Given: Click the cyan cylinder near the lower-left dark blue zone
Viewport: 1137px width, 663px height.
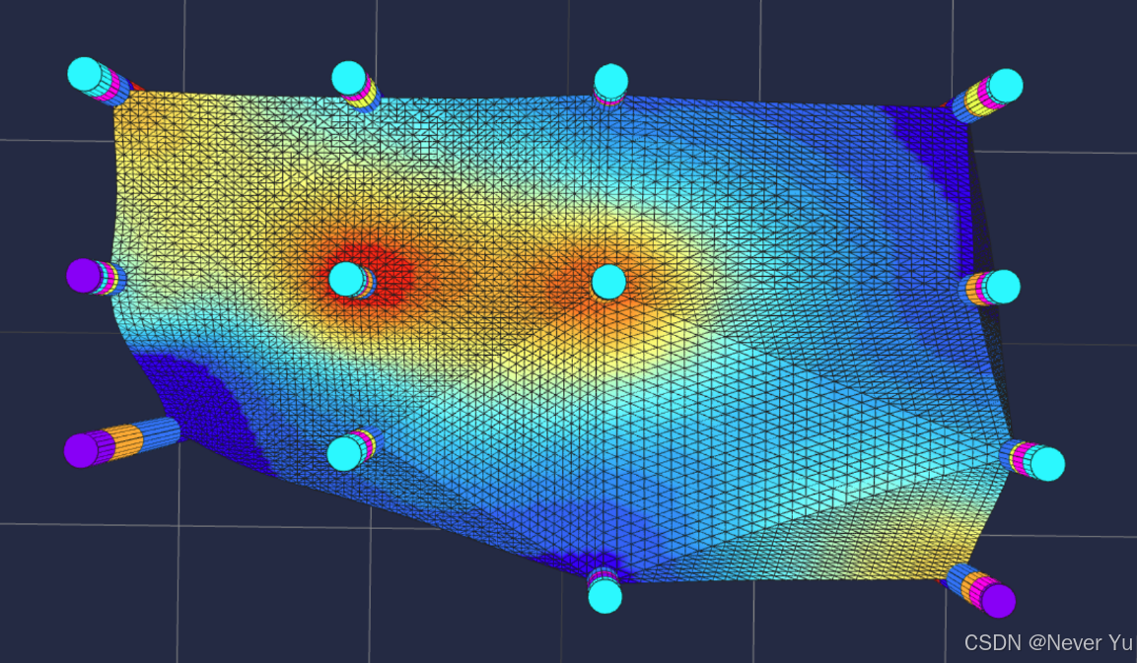Looking at the screenshot, I should 353,449.
